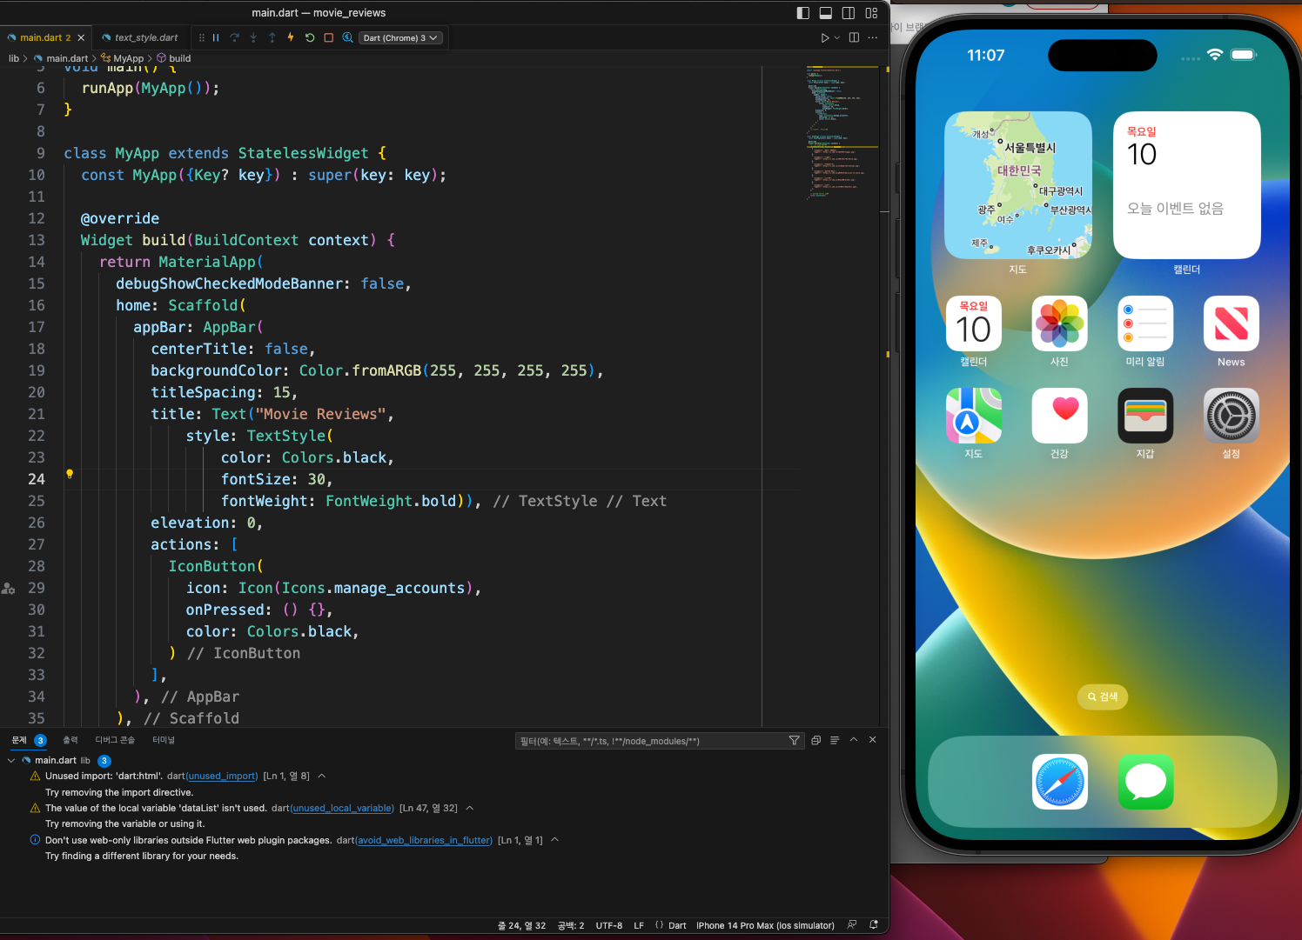
Task: Open the 디버그 콘솔 (Debug Console) tab
Action: click(115, 740)
